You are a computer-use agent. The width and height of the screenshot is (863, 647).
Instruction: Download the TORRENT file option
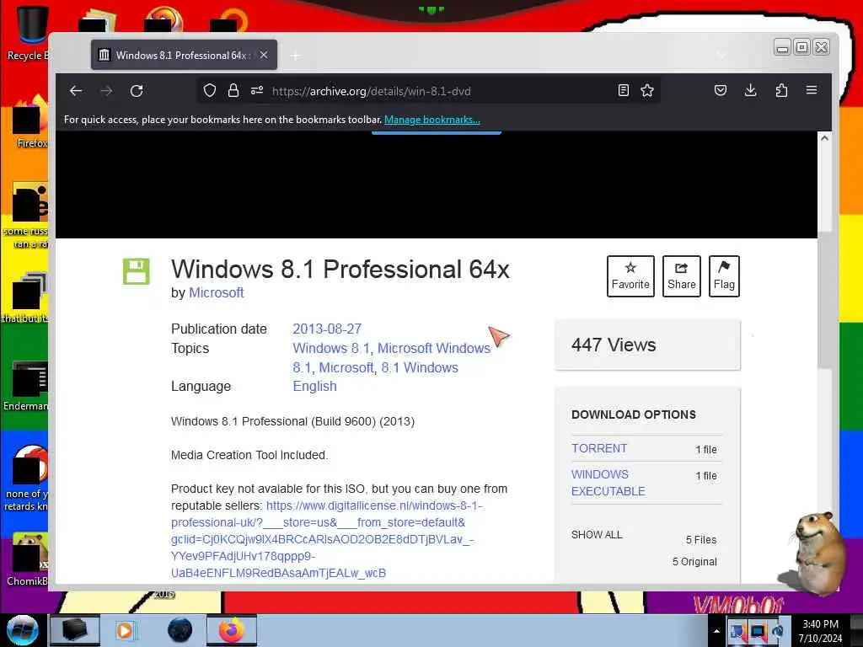coord(599,448)
